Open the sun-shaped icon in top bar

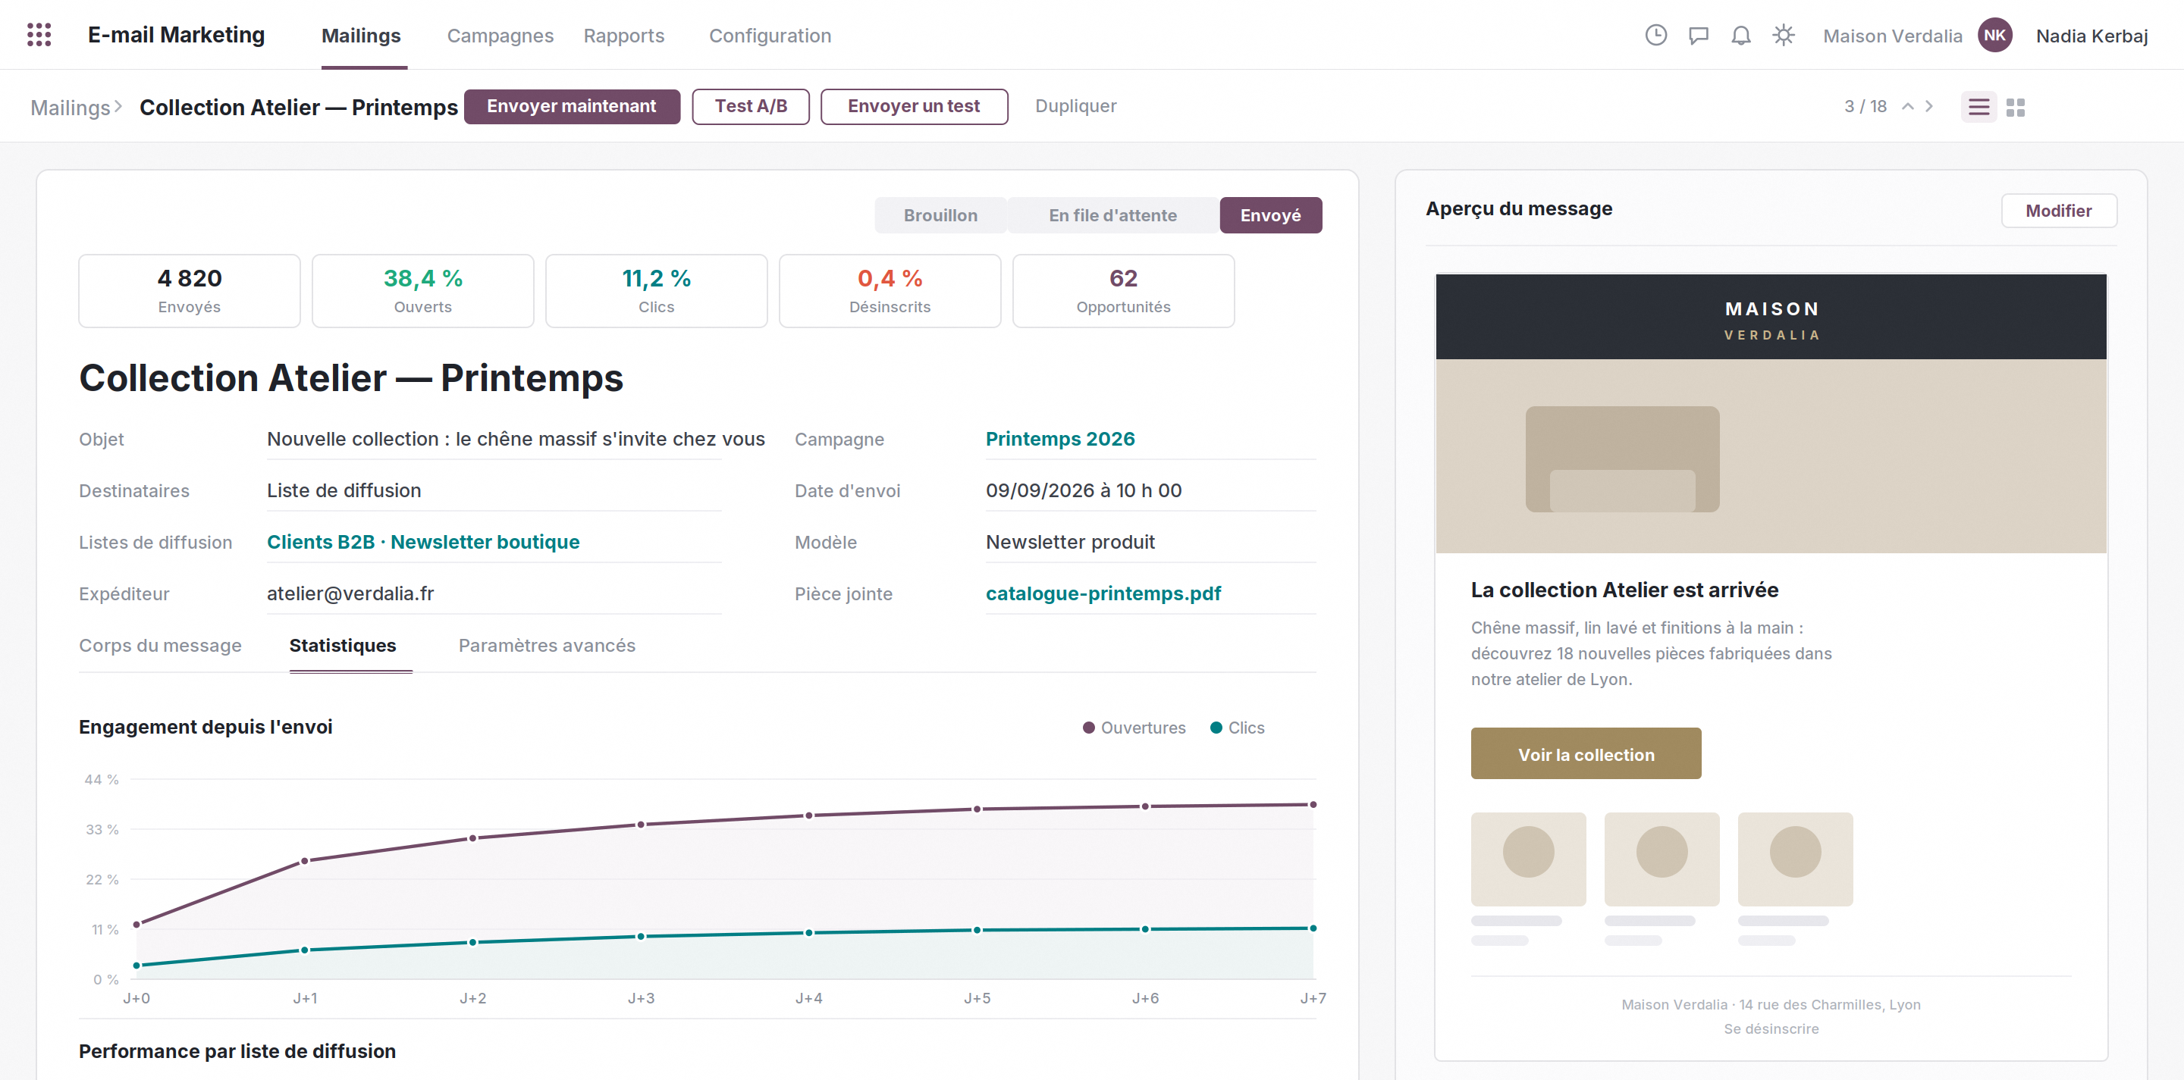1783,36
